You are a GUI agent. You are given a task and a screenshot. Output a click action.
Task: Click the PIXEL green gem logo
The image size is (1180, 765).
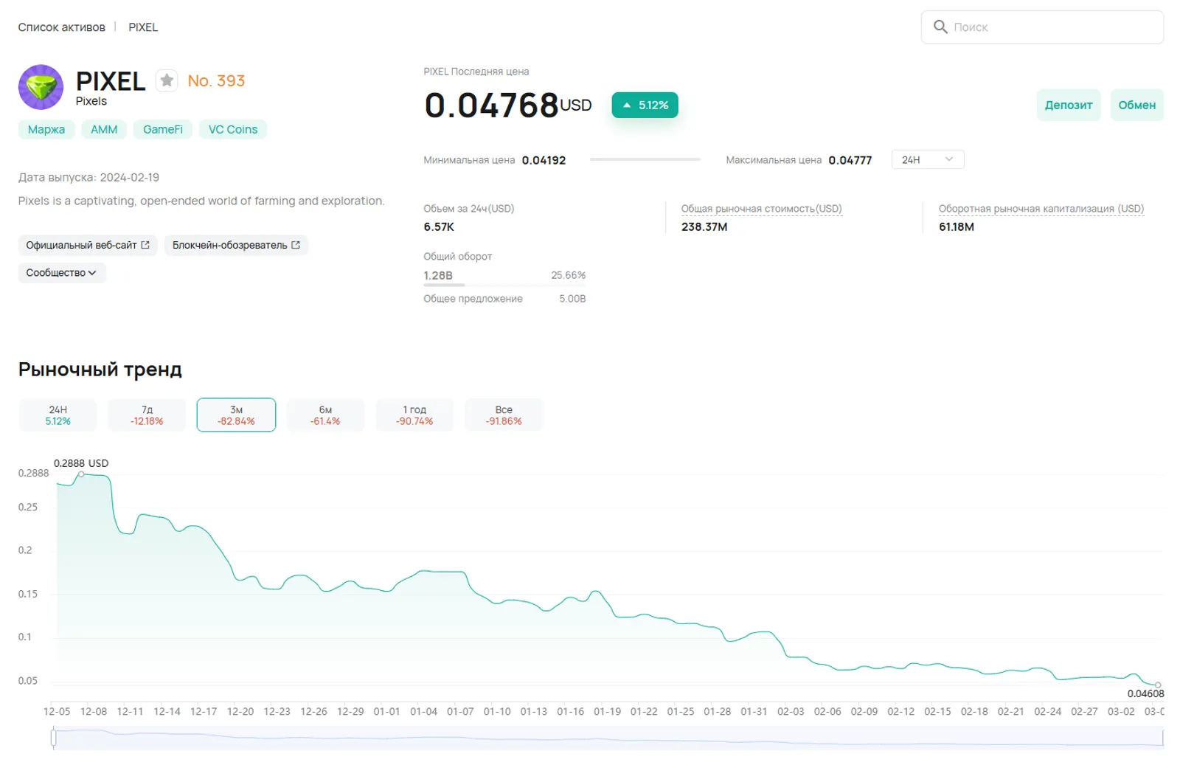pyautogui.click(x=41, y=87)
